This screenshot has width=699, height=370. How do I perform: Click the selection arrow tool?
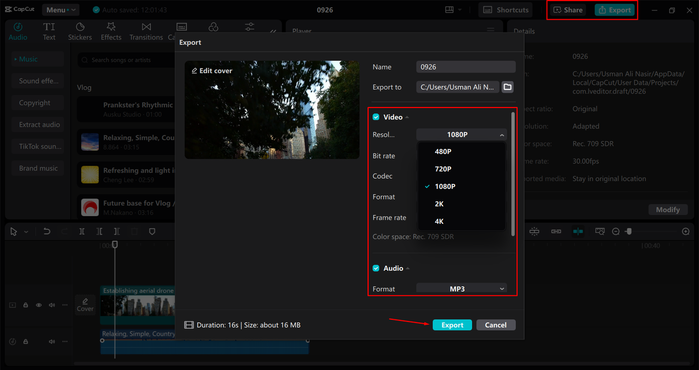click(x=14, y=231)
